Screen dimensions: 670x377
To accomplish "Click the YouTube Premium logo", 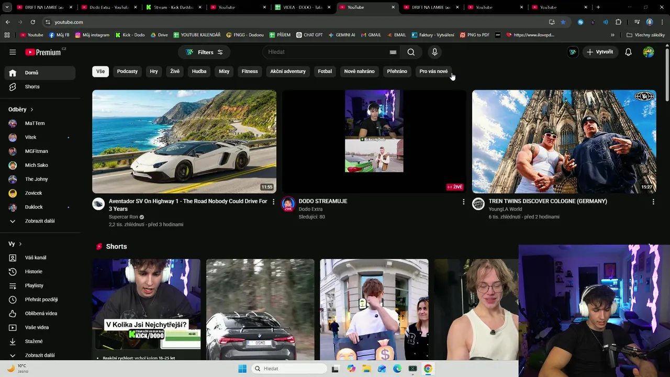I will tap(43, 52).
